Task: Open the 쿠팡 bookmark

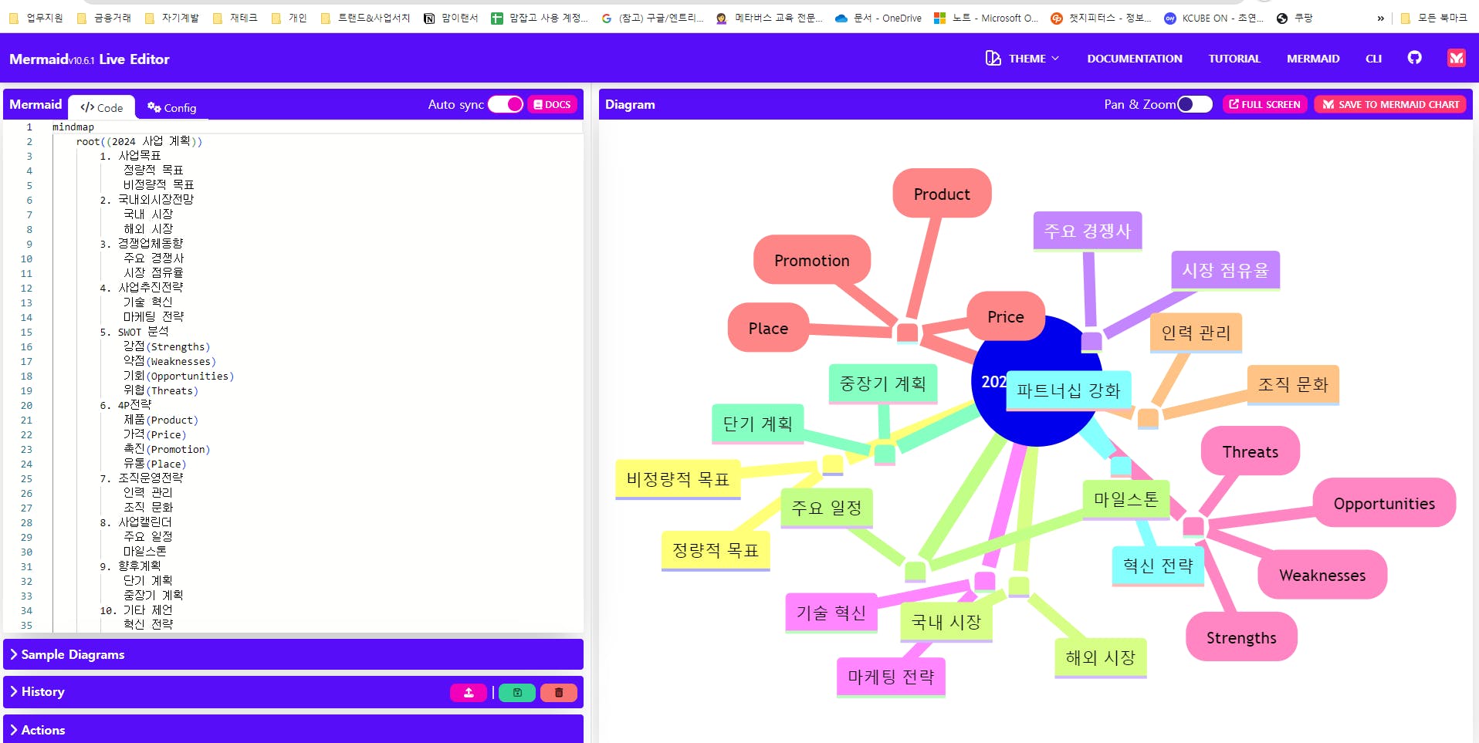Action: click(x=1295, y=18)
